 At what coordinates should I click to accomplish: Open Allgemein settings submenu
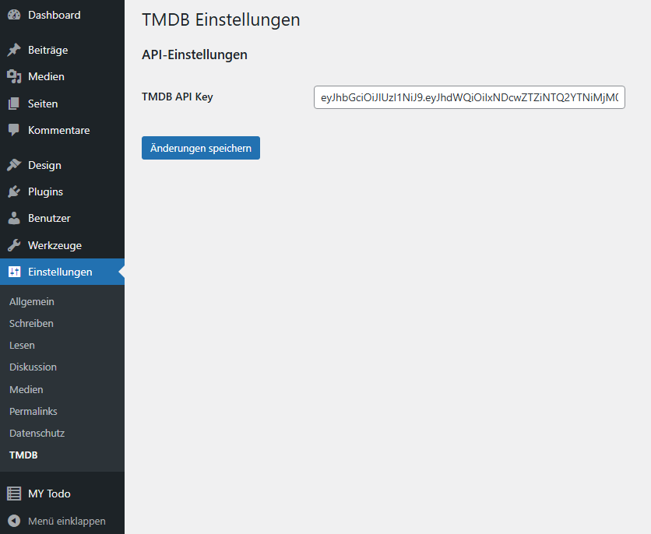point(32,302)
